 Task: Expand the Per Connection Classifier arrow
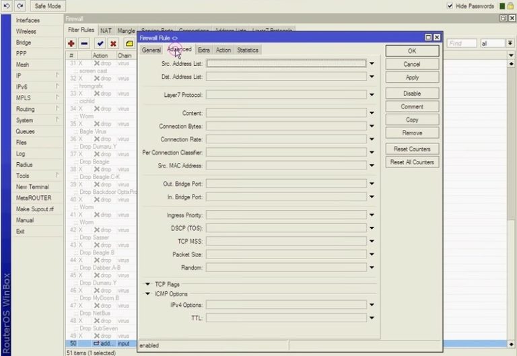pyautogui.click(x=372, y=152)
